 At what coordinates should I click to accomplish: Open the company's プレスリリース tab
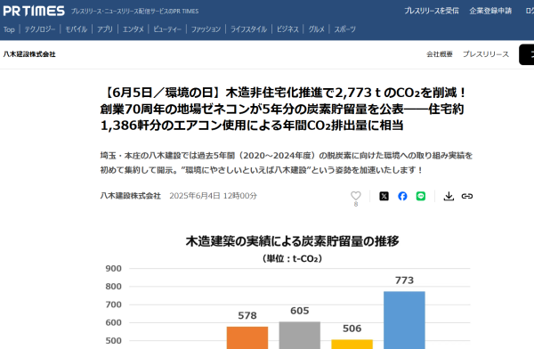[486, 54]
